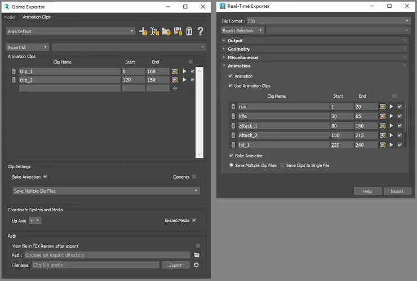Click the trash icon in preset toolbar
417x281 pixels.
point(189,31)
